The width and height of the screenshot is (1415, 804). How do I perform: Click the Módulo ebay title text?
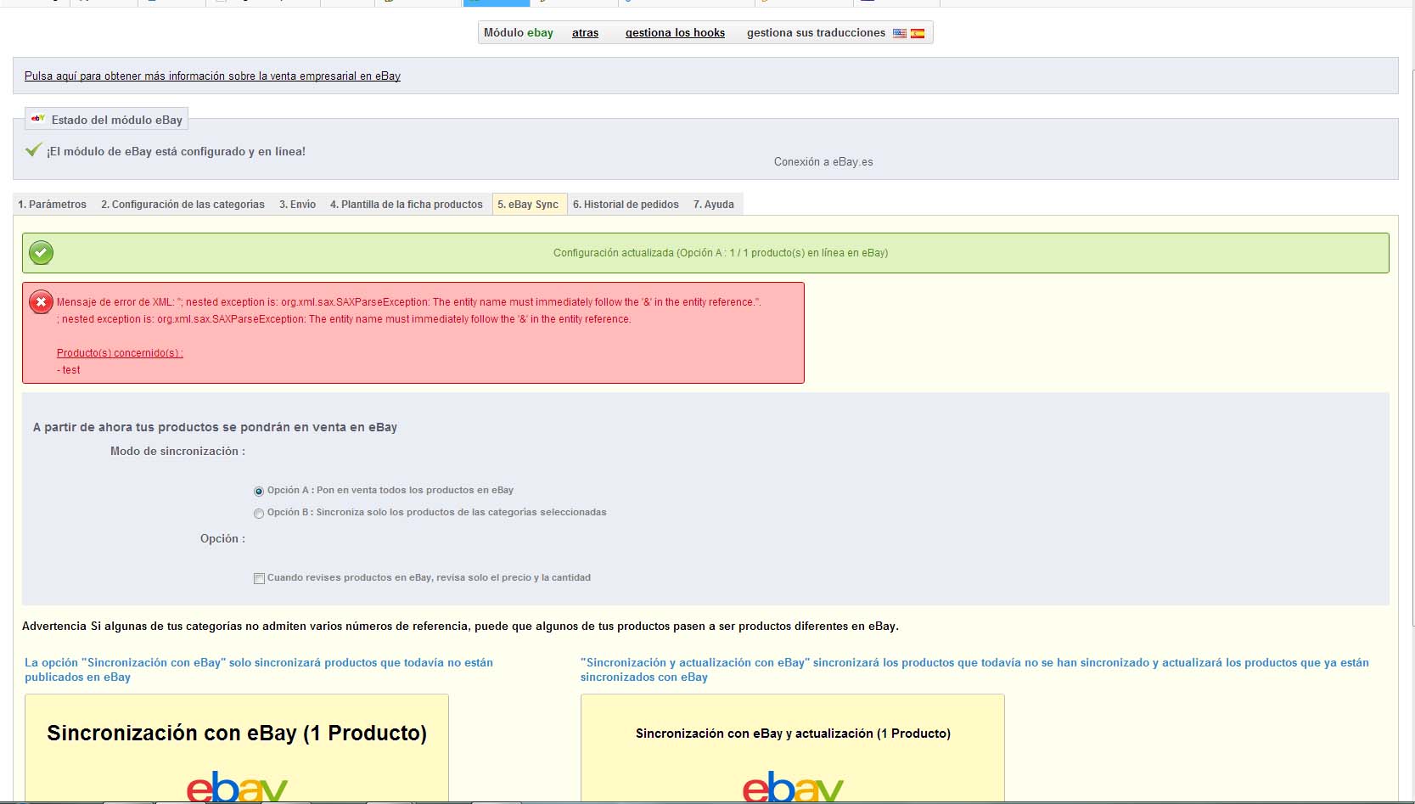point(519,33)
